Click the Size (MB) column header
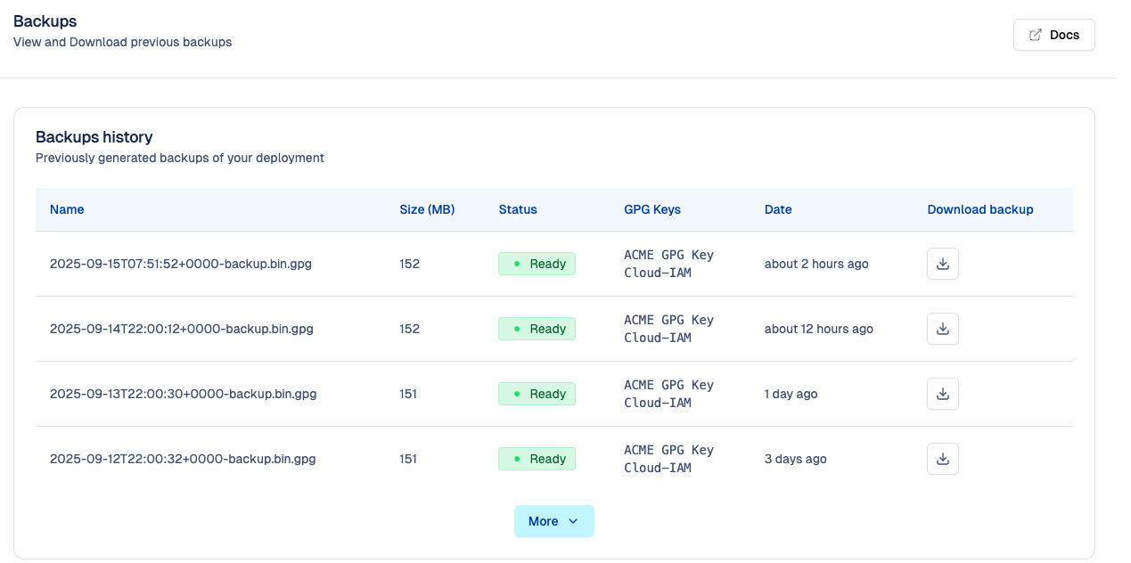Image resolution: width=1131 pixels, height=563 pixels. tap(427, 209)
